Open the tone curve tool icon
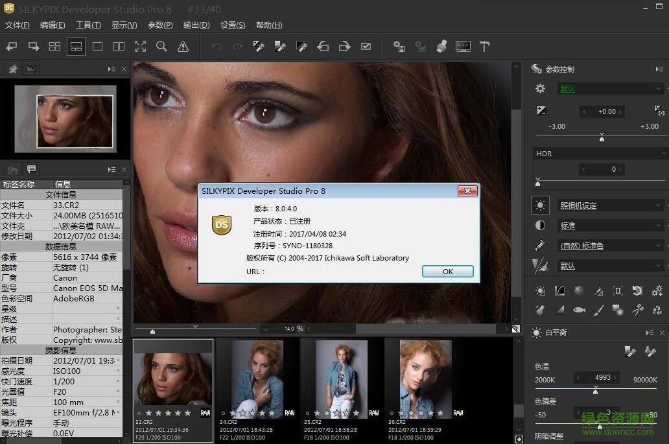The image size is (669, 444). (559, 291)
